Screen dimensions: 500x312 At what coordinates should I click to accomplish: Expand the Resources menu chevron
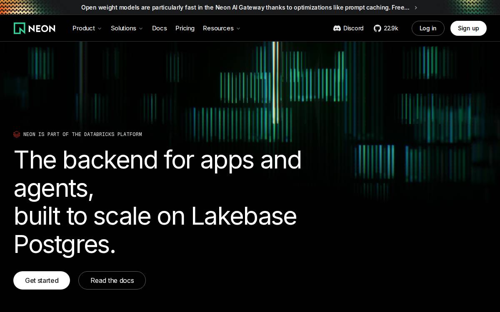point(238,29)
